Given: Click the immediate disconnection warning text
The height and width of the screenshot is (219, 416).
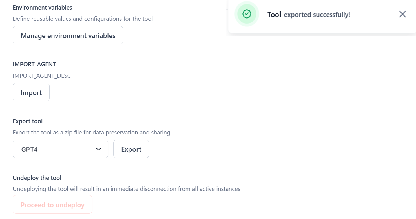Looking at the screenshot, I should pyautogui.click(x=126, y=189).
